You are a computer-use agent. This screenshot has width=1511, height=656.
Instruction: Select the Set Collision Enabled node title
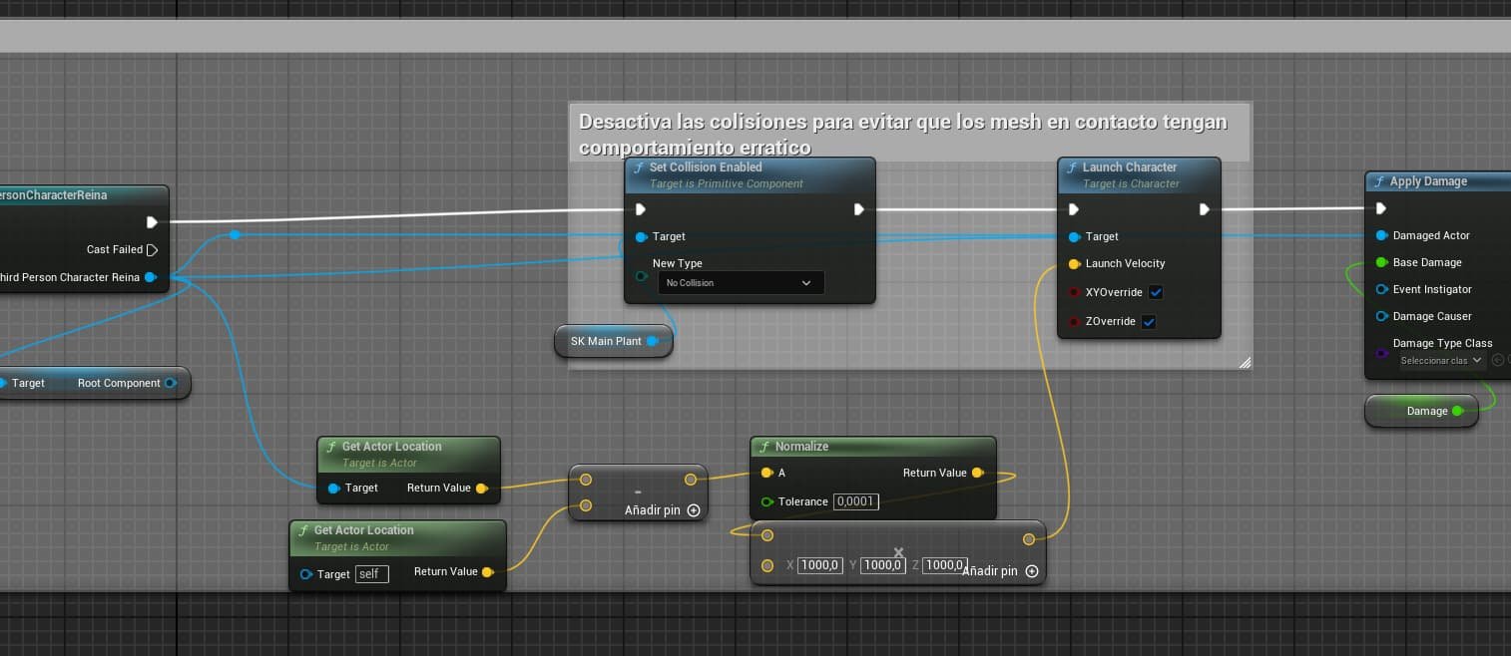pos(706,167)
